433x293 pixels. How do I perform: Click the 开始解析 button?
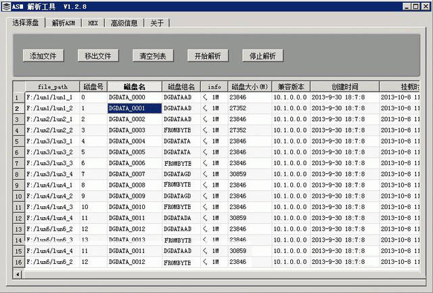pyautogui.click(x=208, y=55)
